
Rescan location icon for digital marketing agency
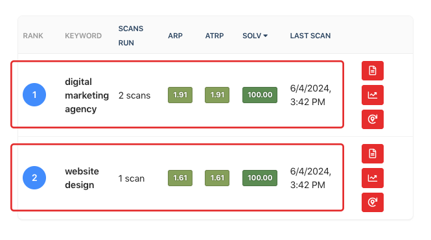373,119
